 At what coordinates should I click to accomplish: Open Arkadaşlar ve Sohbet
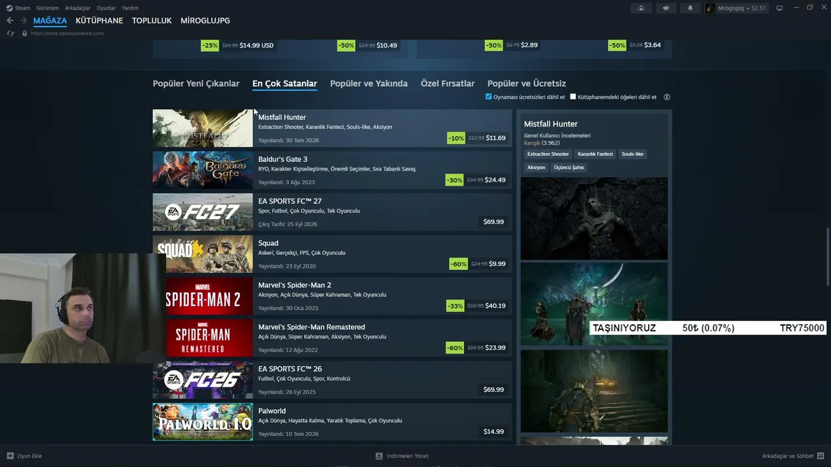pos(793,456)
